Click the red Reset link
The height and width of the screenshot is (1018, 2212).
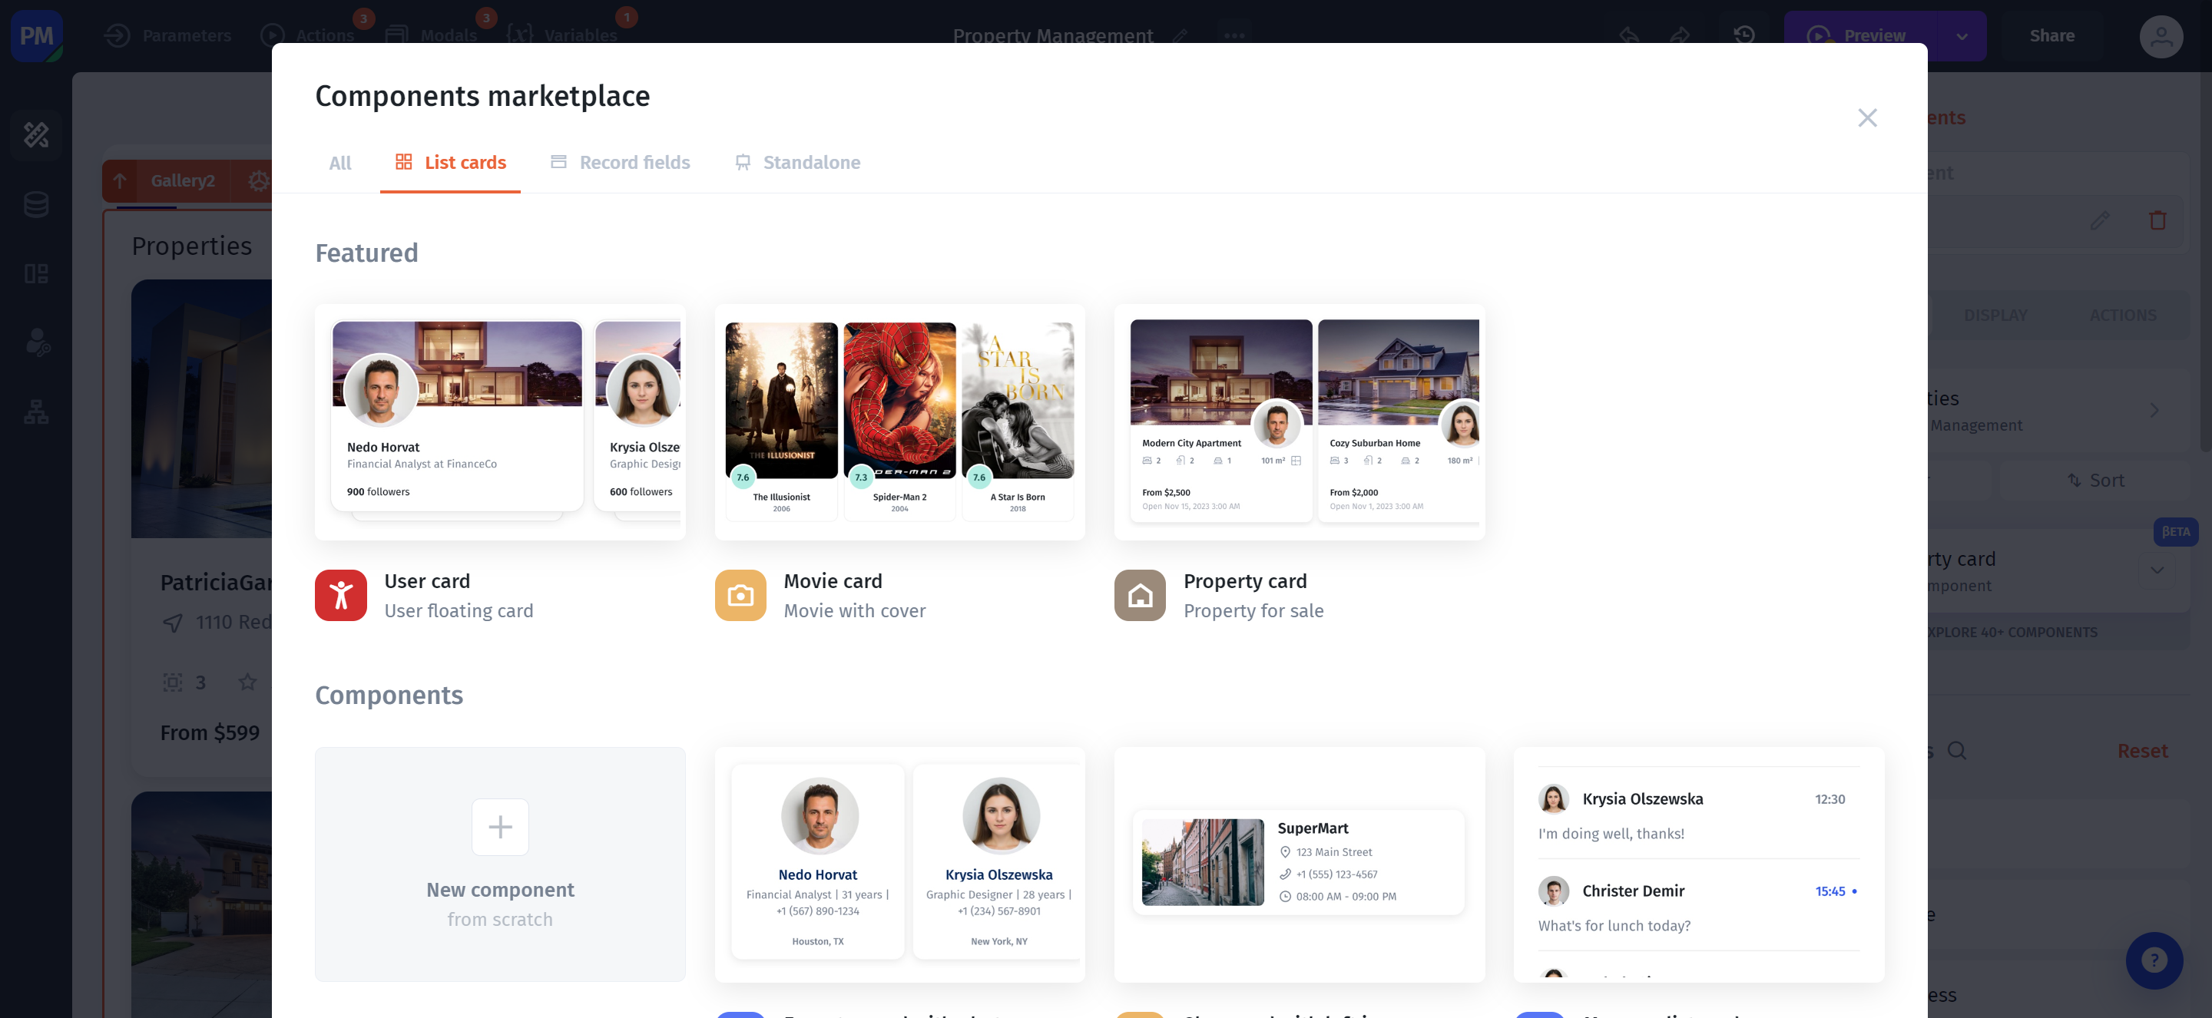pyautogui.click(x=2141, y=751)
